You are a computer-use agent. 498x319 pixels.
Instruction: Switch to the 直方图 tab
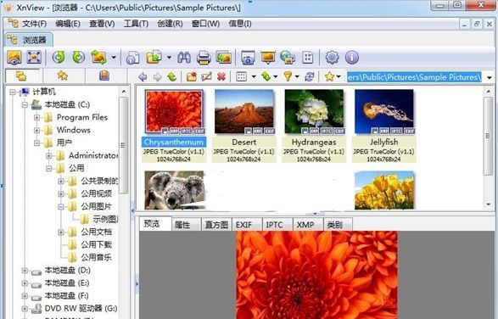tap(216, 225)
